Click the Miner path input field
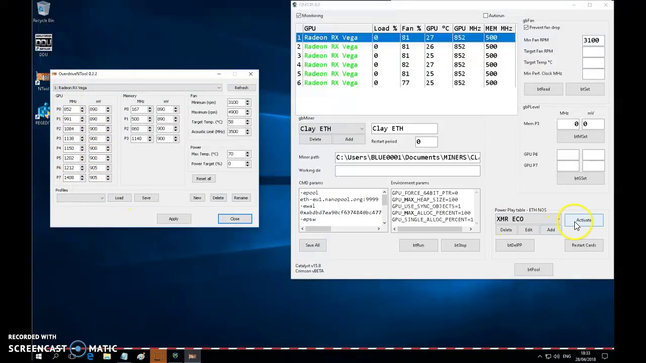This screenshot has width=646, height=363. click(408, 157)
